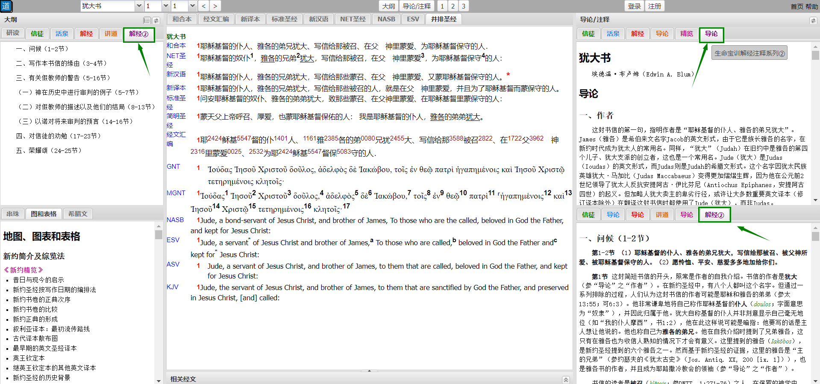Click the swap icon in 大纲 header
This screenshot has width=820, height=384.
(156, 20)
